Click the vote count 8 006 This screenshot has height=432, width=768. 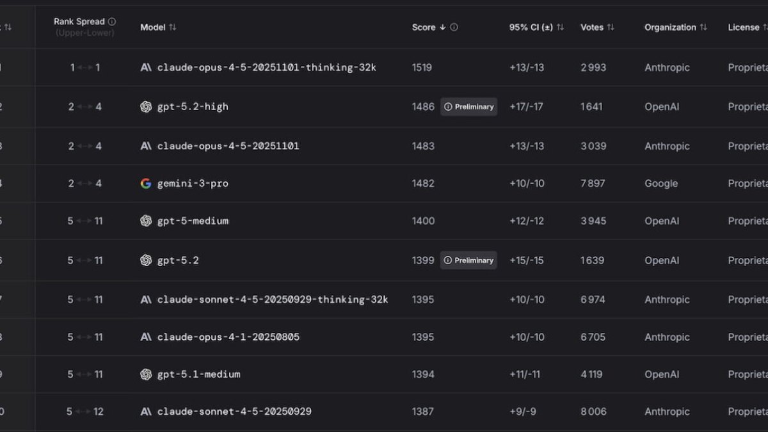click(x=593, y=412)
